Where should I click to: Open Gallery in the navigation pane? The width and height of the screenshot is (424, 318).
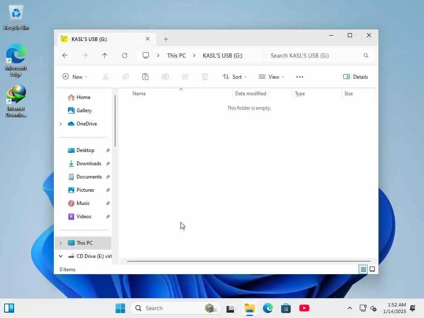click(84, 111)
